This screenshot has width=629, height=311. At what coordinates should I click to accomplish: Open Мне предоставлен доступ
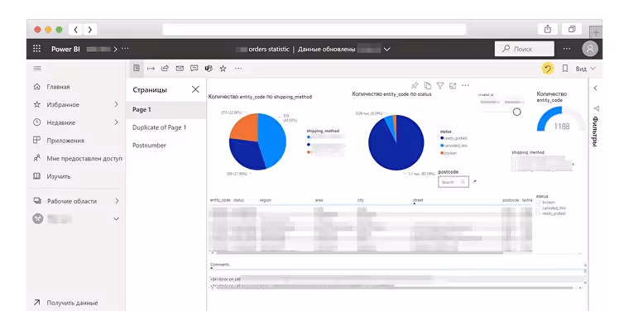pos(84,158)
